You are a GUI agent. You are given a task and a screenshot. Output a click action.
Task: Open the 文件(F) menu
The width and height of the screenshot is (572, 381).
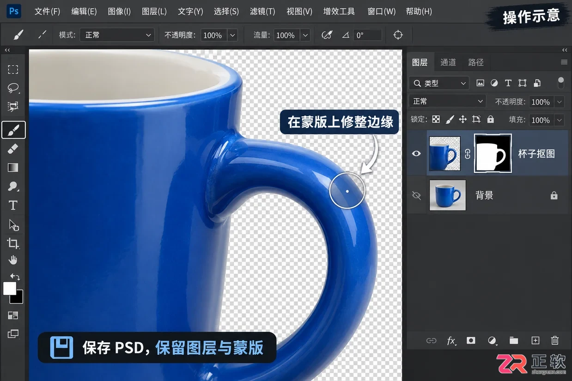point(48,11)
